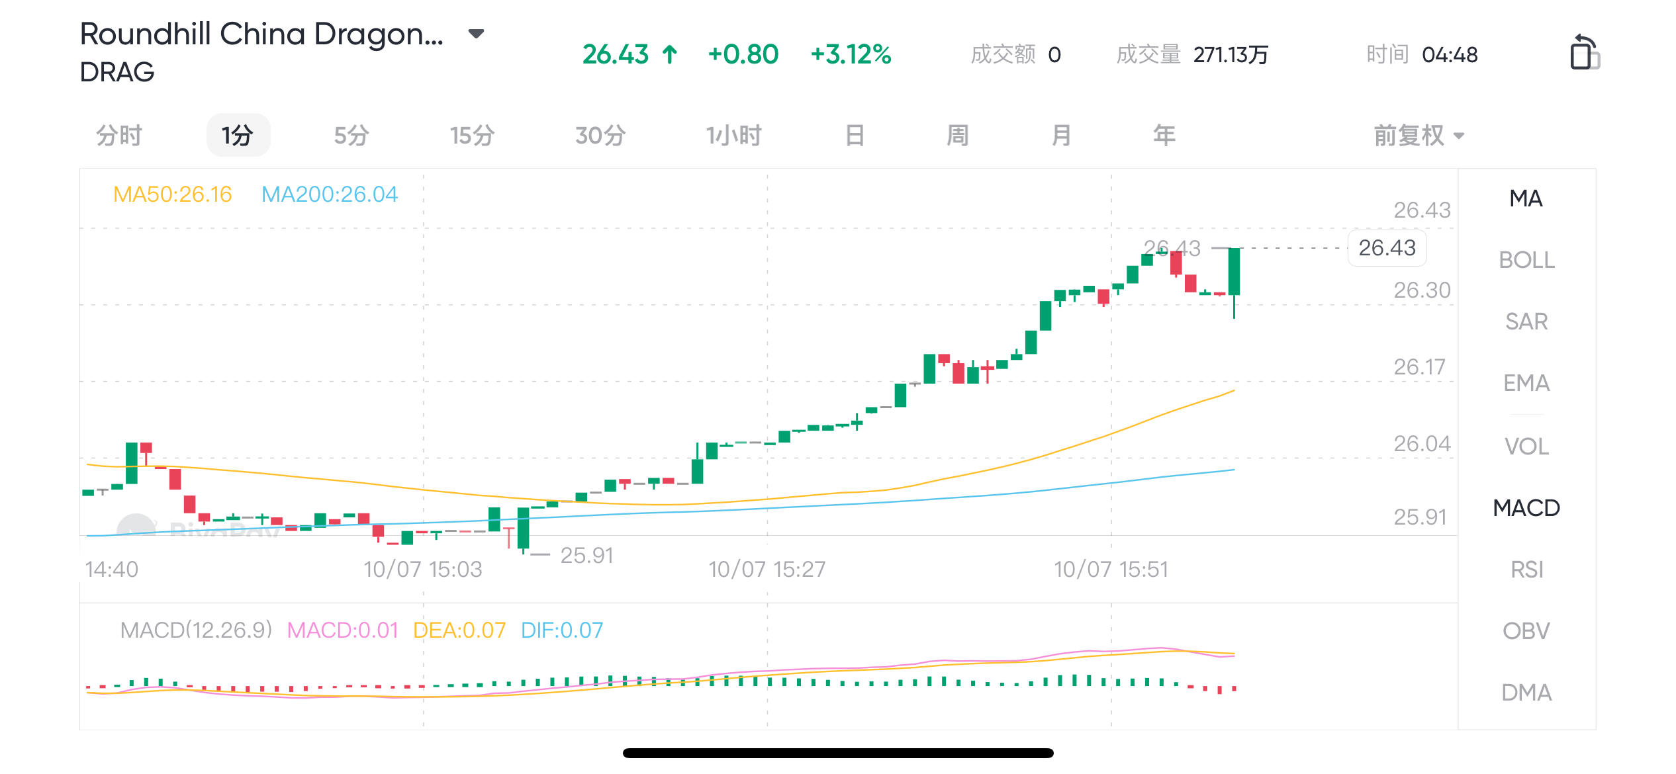The width and height of the screenshot is (1676, 774).
Task: Tap the Roundhill China Dragon title
Action: [x=262, y=34]
